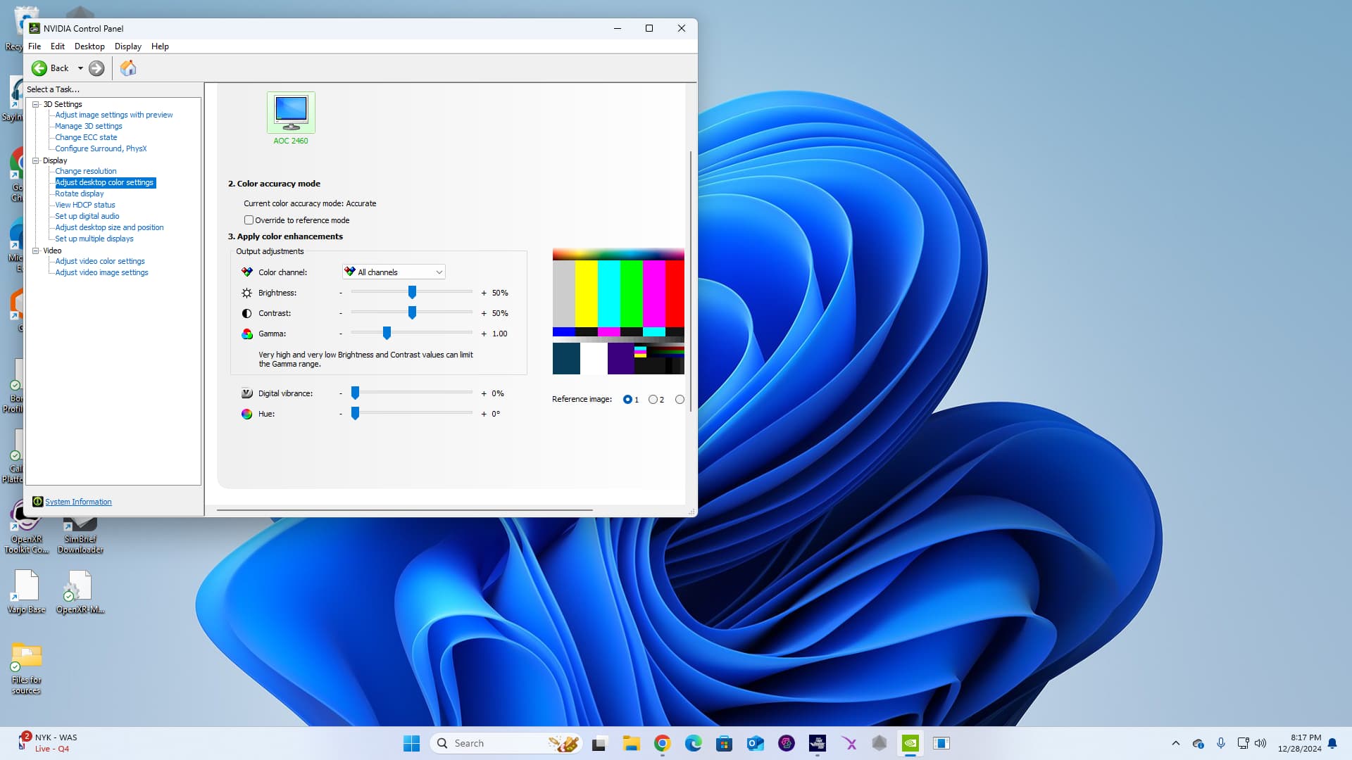Enable Override to reference mode checkbox

(249, 220)
